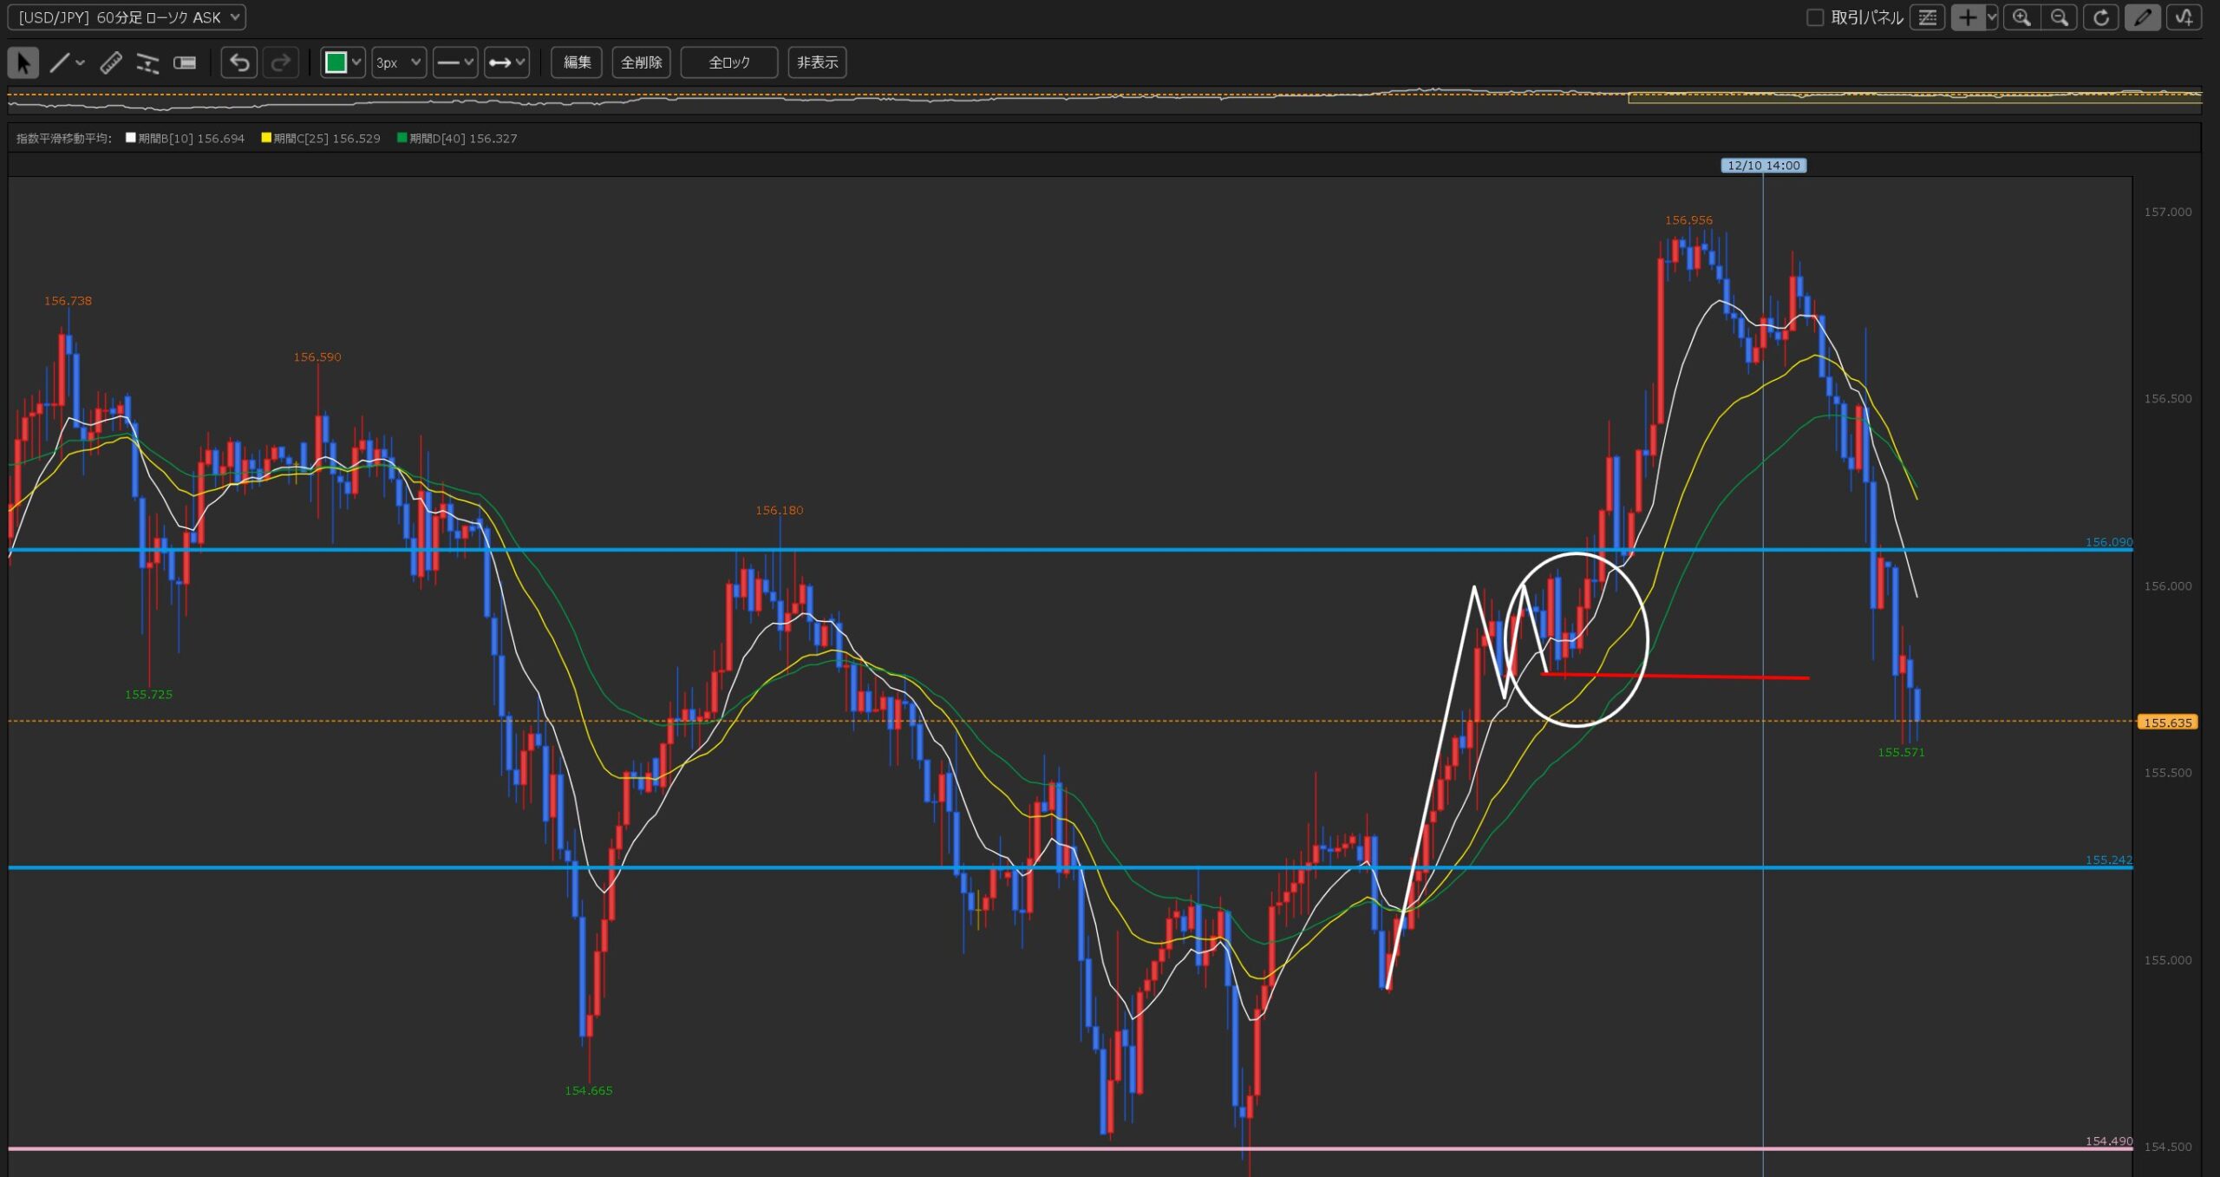Click the 編集 button
2220x1177 pixels.
pyautogui.click(x=577, y=62)
